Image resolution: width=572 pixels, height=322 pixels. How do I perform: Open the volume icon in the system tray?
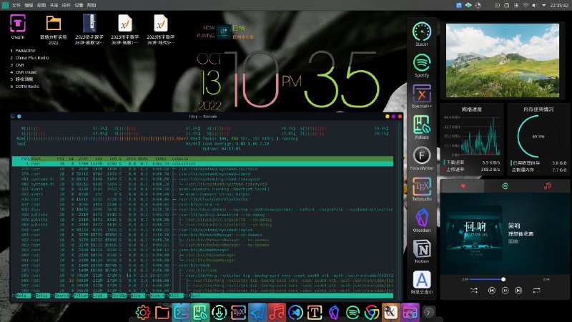click(x=535, y=5)
